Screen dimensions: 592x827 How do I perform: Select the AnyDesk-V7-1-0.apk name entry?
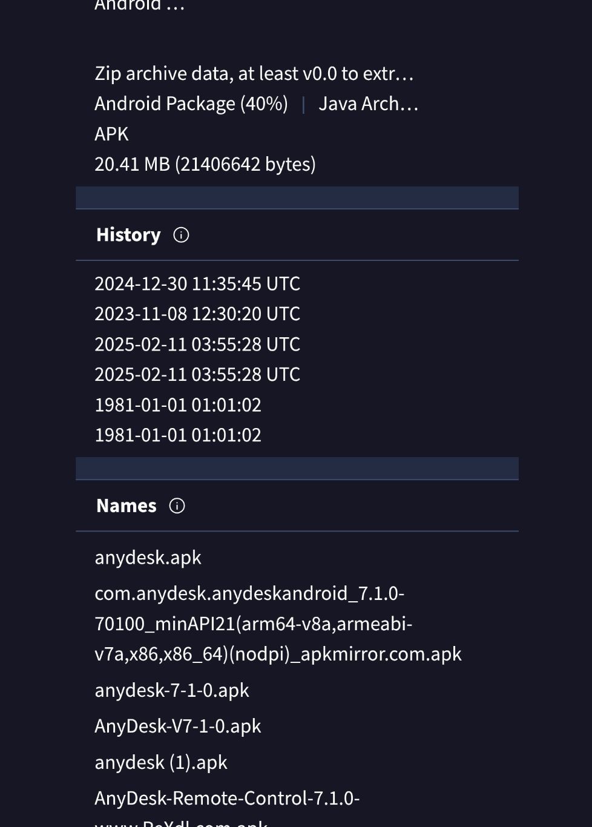178,726
